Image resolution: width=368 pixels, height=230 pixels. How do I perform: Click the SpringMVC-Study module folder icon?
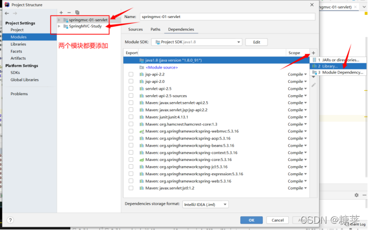[66, 26]
